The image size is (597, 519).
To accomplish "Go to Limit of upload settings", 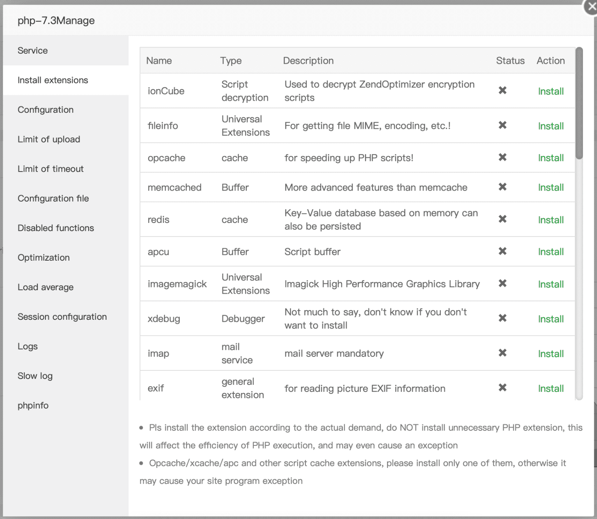I will pos(49,139).
